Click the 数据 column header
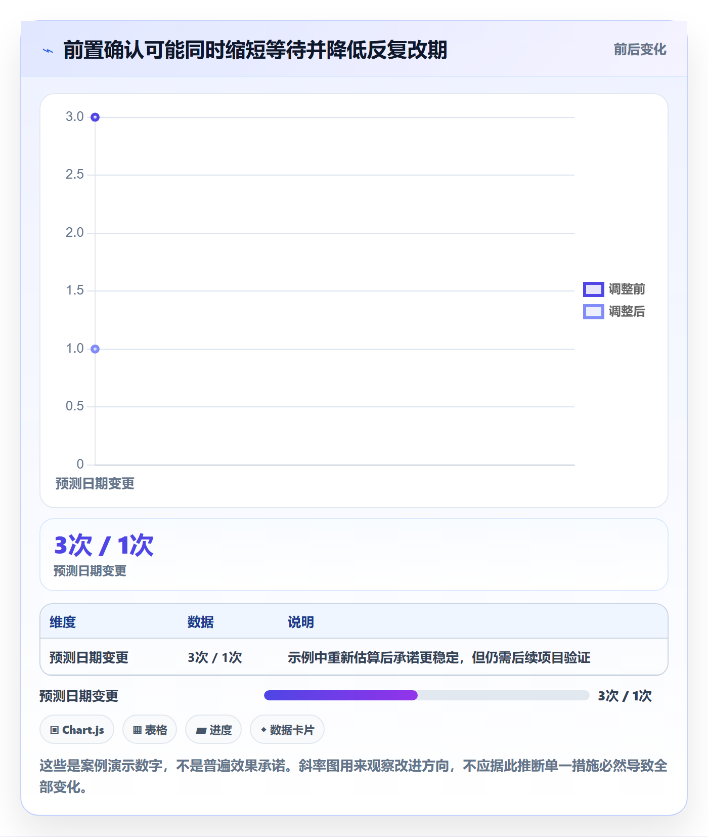The height and width of the screenshot is (837, 708). [x=201, y=622]
